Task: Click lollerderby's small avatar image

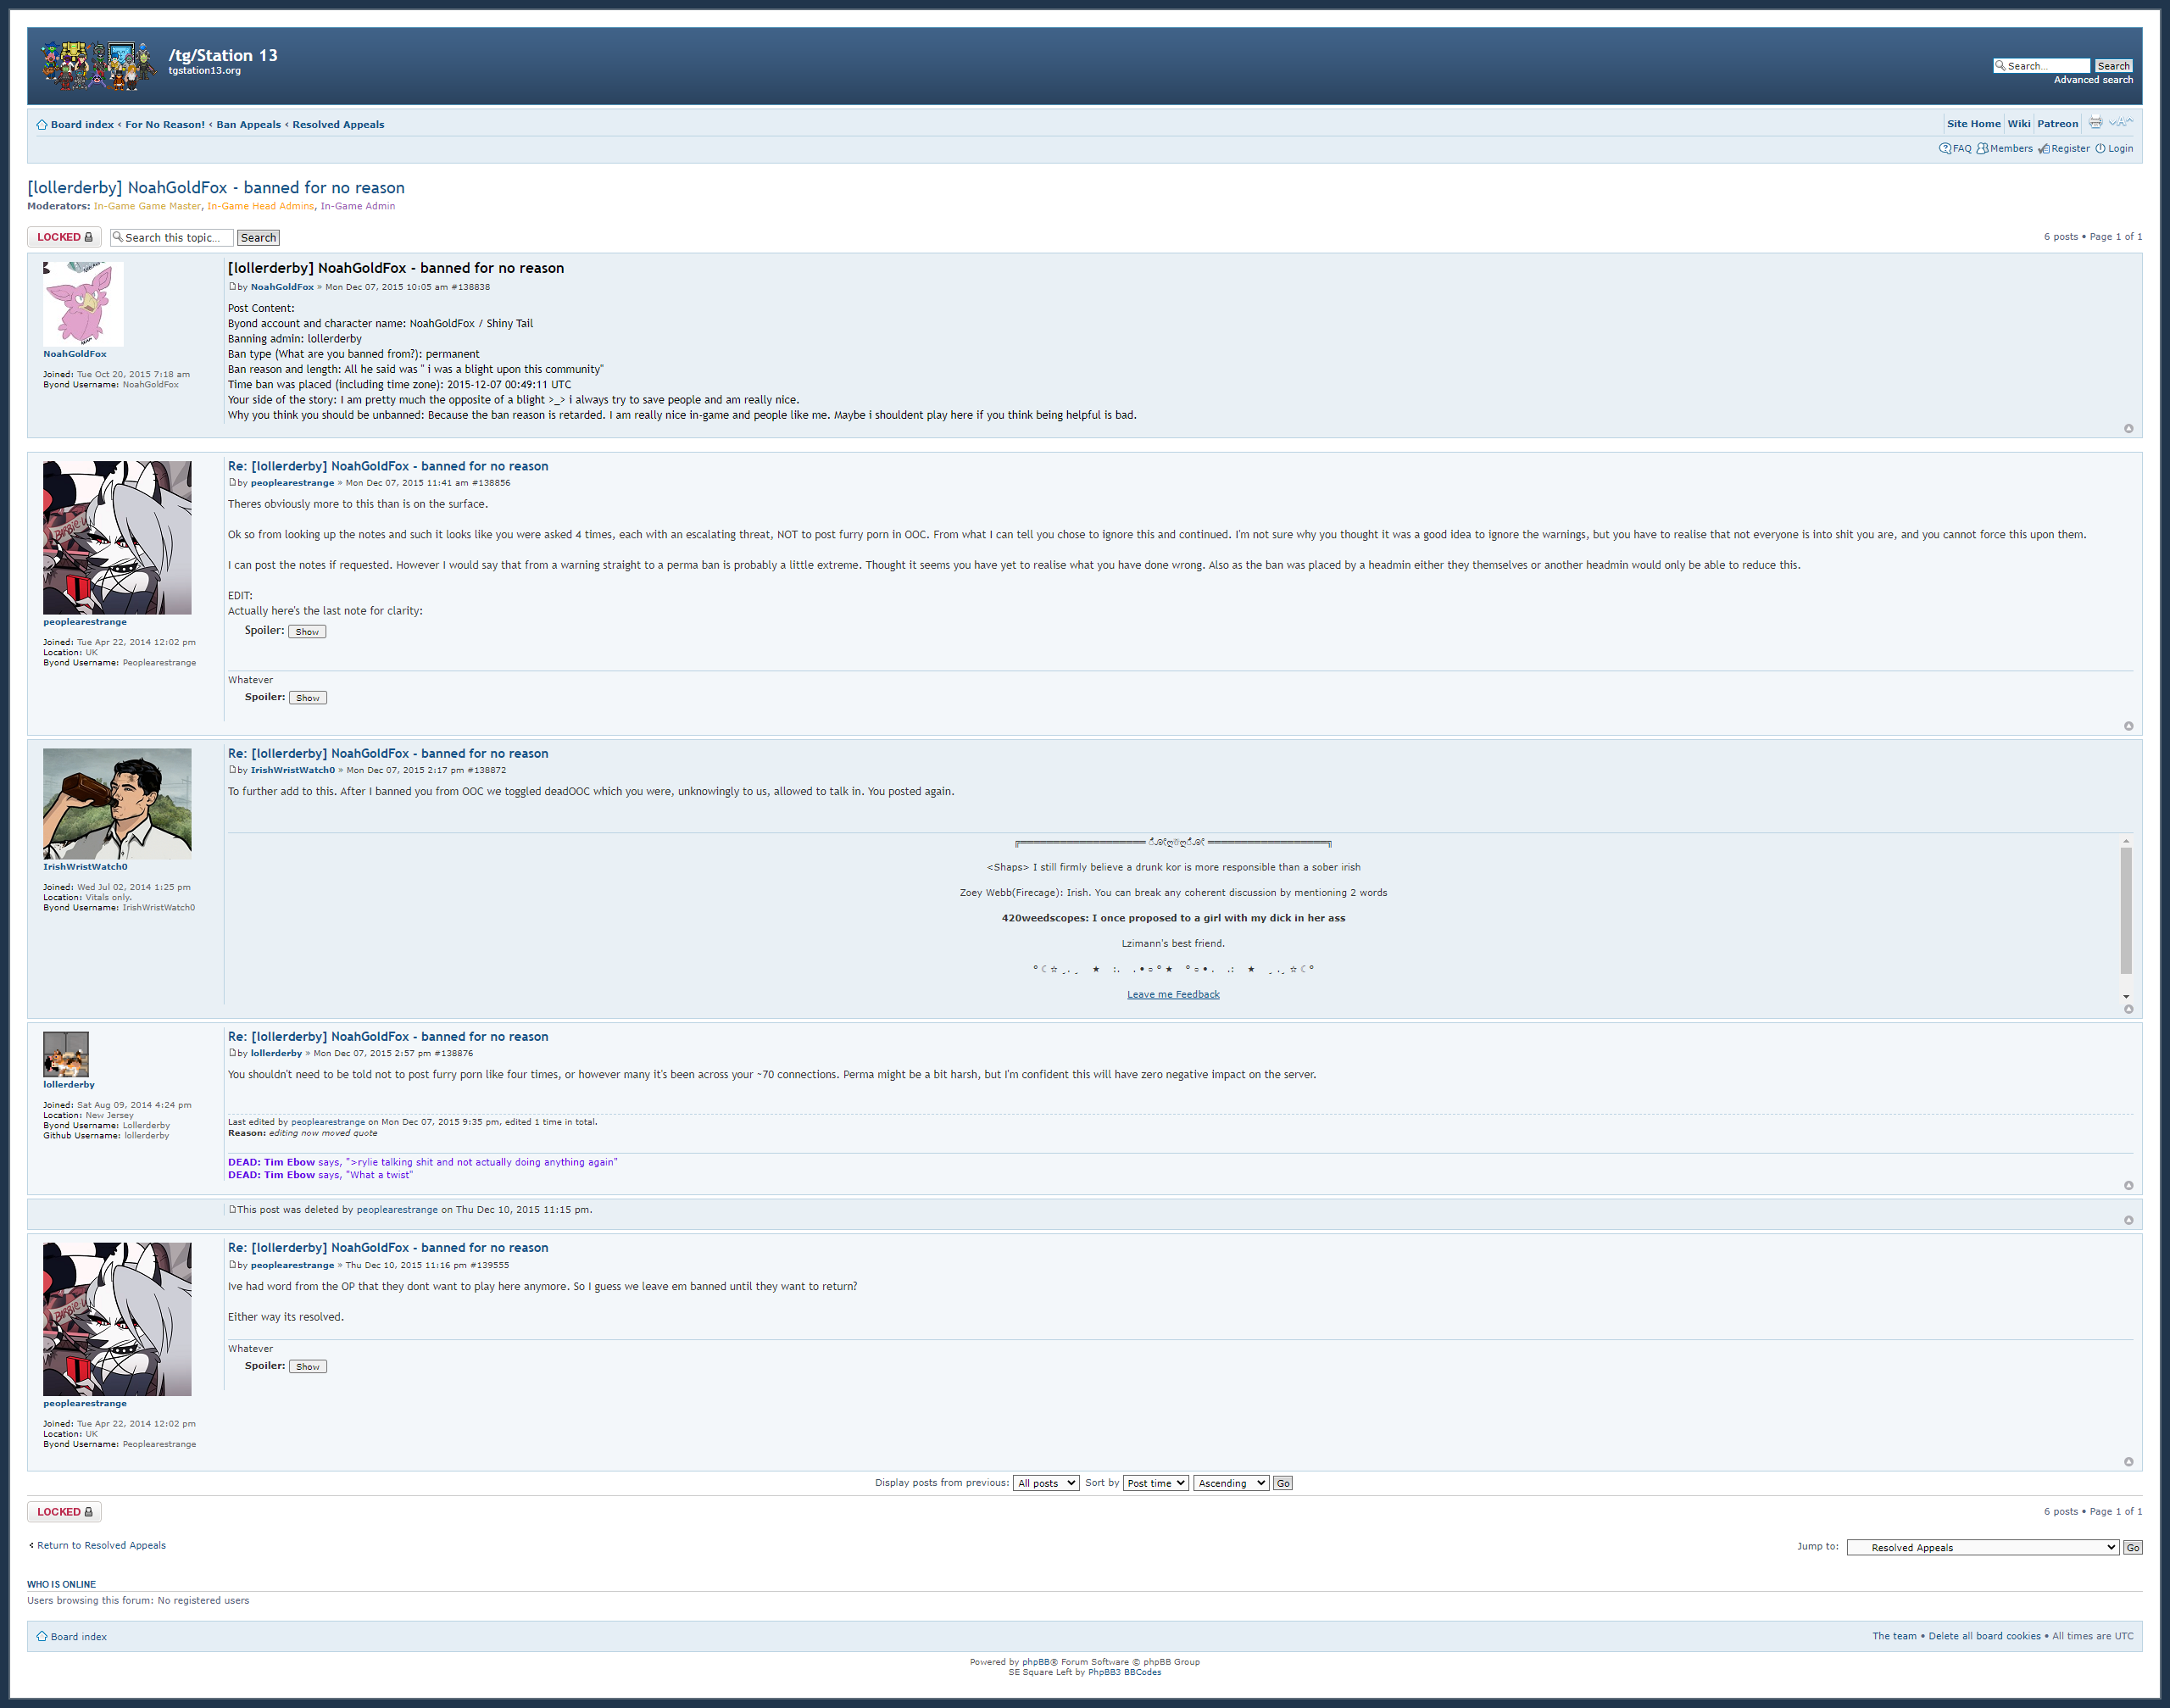Action: tap(66, 1054)
